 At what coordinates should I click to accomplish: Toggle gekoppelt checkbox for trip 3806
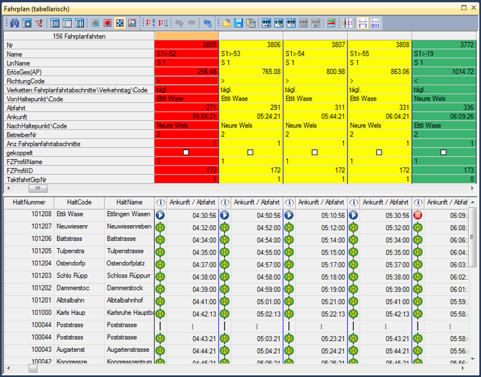coord(250,153)
